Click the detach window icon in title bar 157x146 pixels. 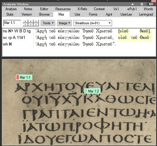click(x=151, y=4)
